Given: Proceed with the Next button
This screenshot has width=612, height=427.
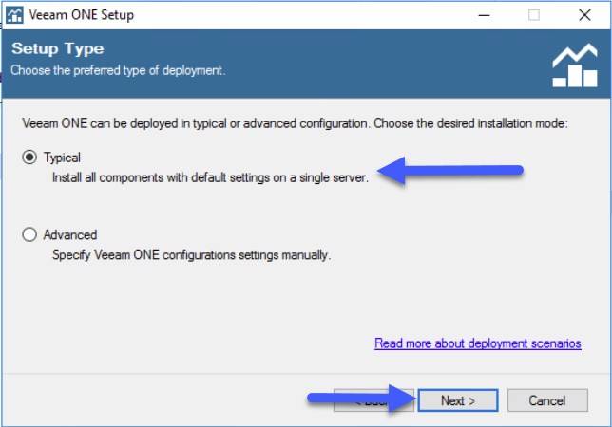Looking at the screenshot, I should click(458, 400).
